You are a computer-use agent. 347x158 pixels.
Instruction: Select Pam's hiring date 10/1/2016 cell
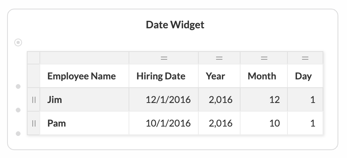click(164, 123)
